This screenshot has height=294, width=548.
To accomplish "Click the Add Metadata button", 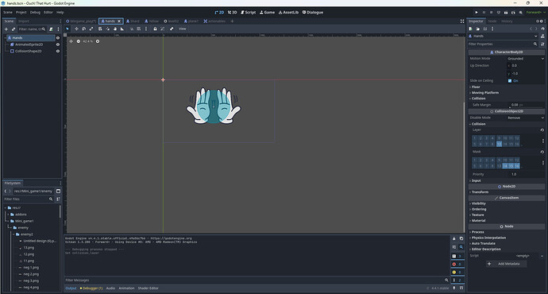I will click(x=507, y=264).
